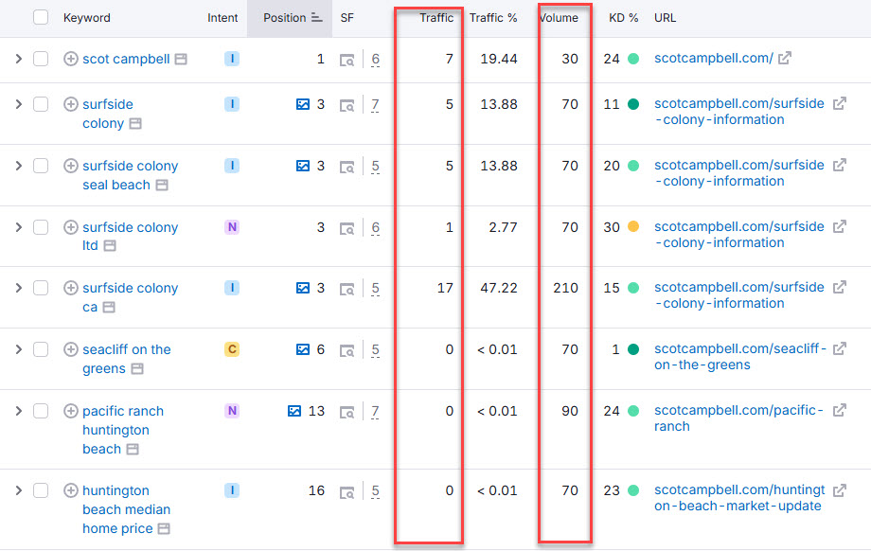Image resolution: width=871 pixels, height=551 pixels.
Task: Add surfside colony keyword with plus icon
Action: click(71, 104)
